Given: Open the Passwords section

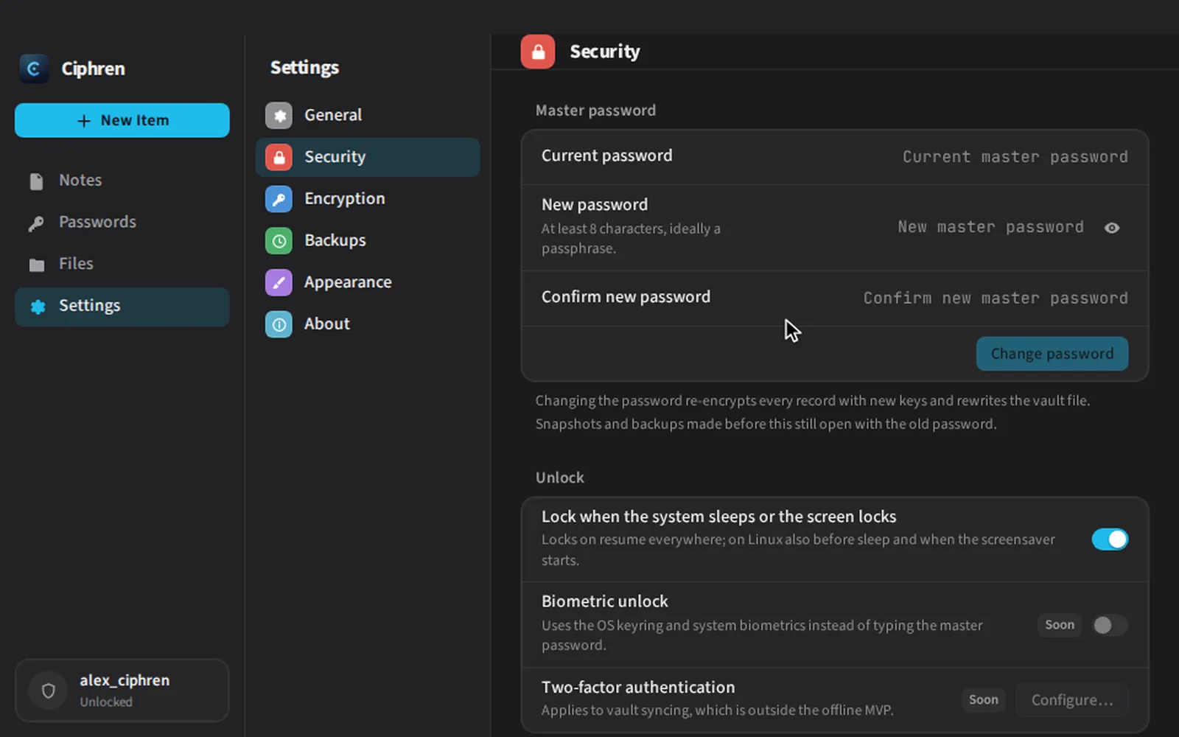Looking at the screenshot, I should coord(122,223).
